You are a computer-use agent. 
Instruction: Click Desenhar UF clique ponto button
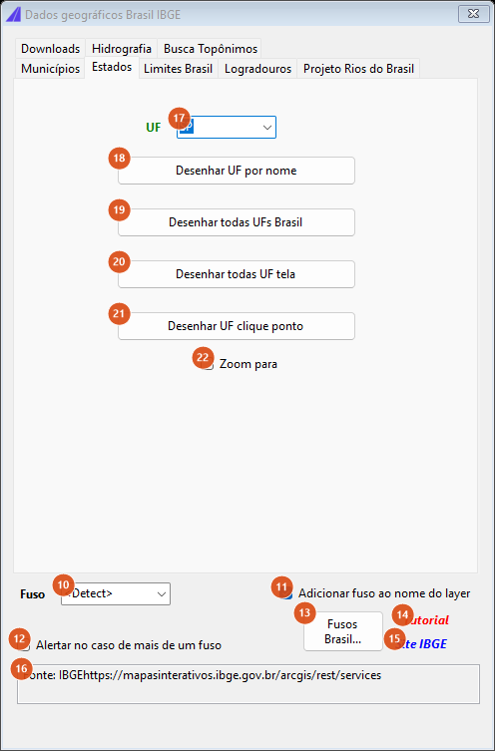(x=237, y=326)
